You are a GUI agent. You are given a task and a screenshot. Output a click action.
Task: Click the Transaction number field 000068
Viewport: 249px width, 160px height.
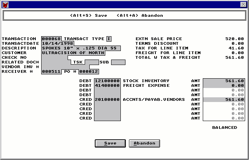tap(51, 39)
